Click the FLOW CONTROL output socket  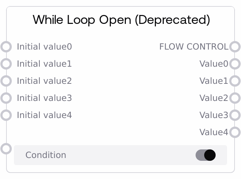tap(235, 47)
